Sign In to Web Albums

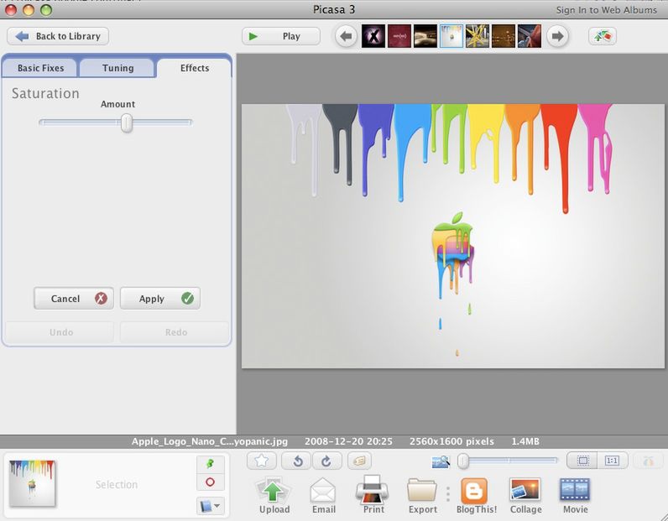(x=606, y=10)
